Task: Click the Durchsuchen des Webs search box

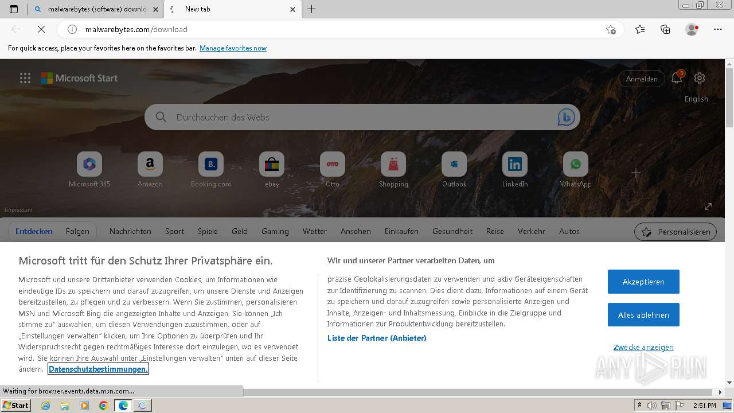Action: 362,117
